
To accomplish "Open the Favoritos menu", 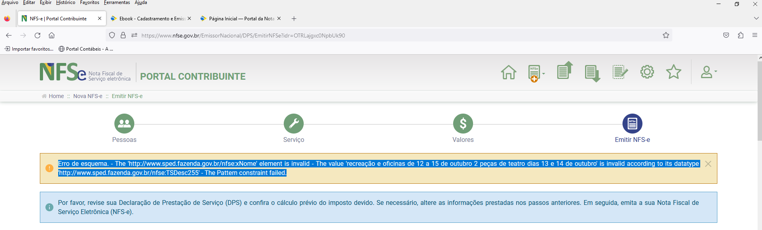I will pos(90,3).
